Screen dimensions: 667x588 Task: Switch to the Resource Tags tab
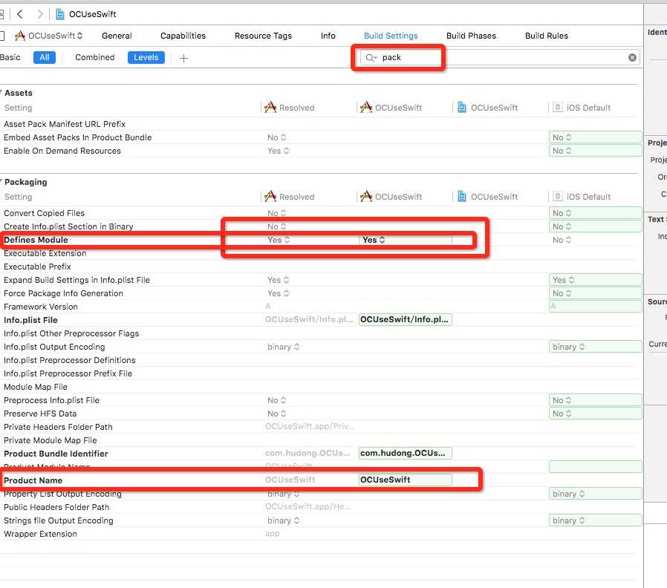(x=263, y=36)
